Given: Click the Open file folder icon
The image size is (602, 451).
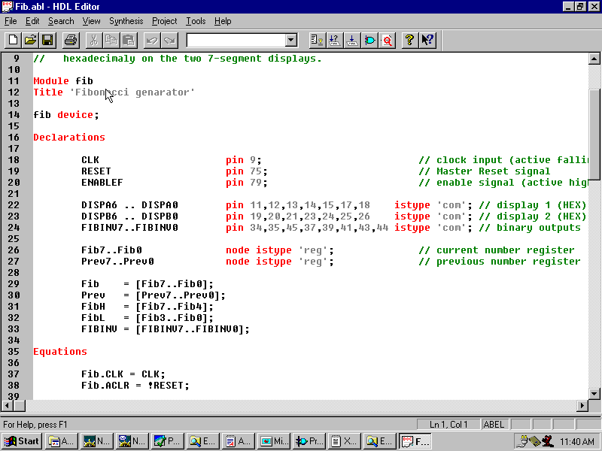Looking at the screenshot, I should click(30, 40).
